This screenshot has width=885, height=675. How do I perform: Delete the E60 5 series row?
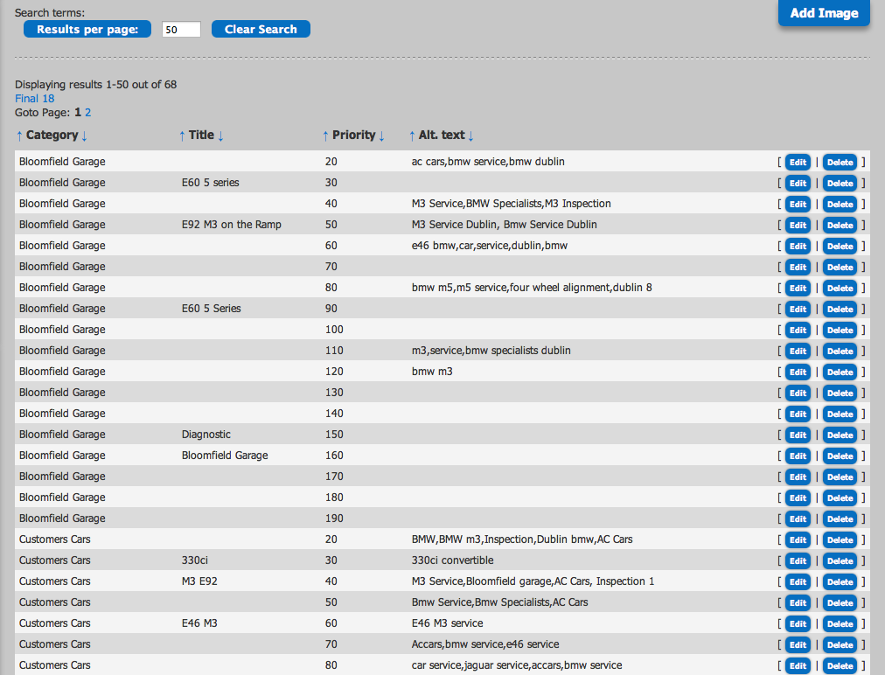click(840, 183)
